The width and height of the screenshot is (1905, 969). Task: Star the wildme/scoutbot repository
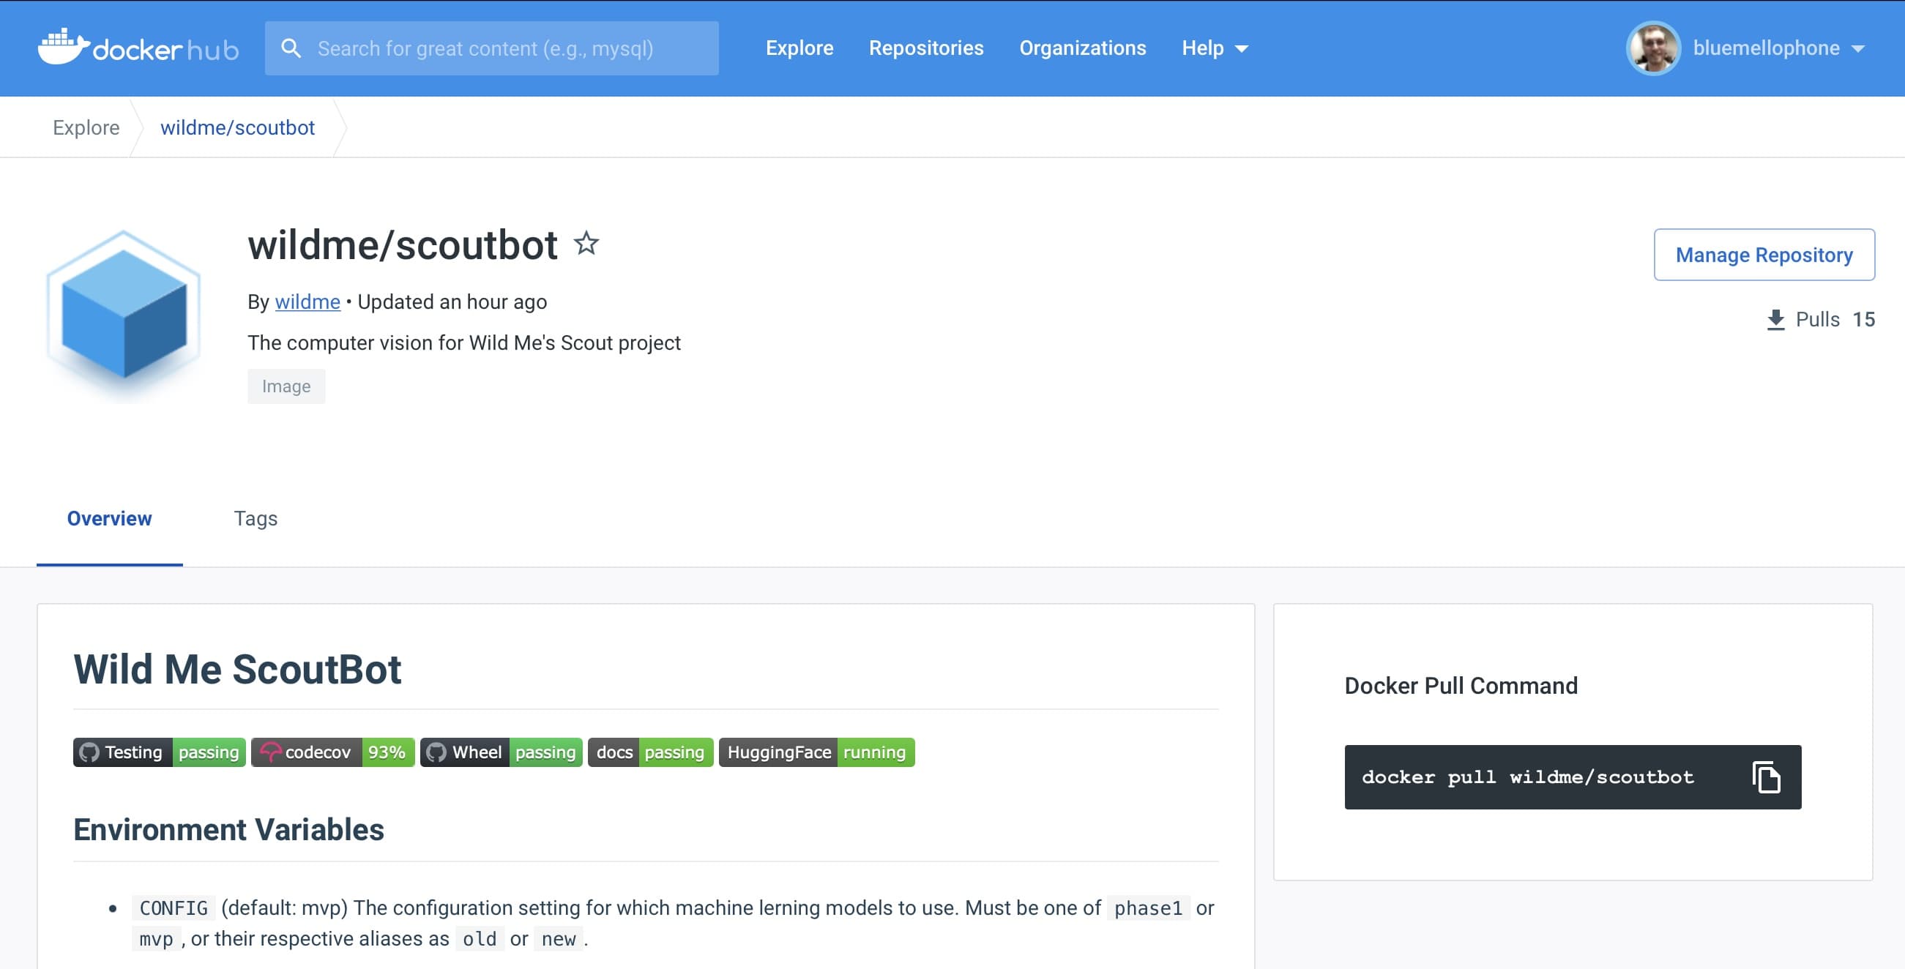point(586,243)
